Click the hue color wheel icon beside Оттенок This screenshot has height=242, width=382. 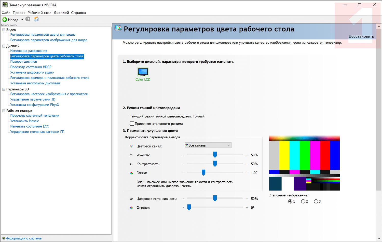click(x=131, y=208)
